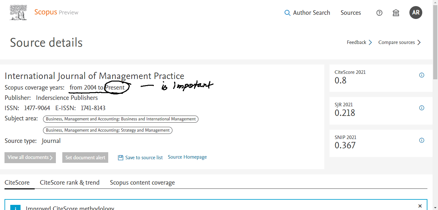Open Compare sources
438x210 pixels.
pos(397,42)
